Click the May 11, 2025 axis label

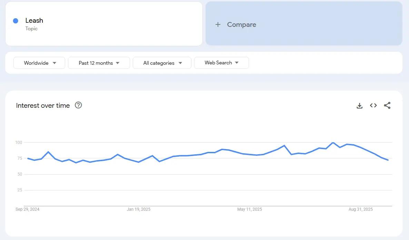[x=249, y=209]
